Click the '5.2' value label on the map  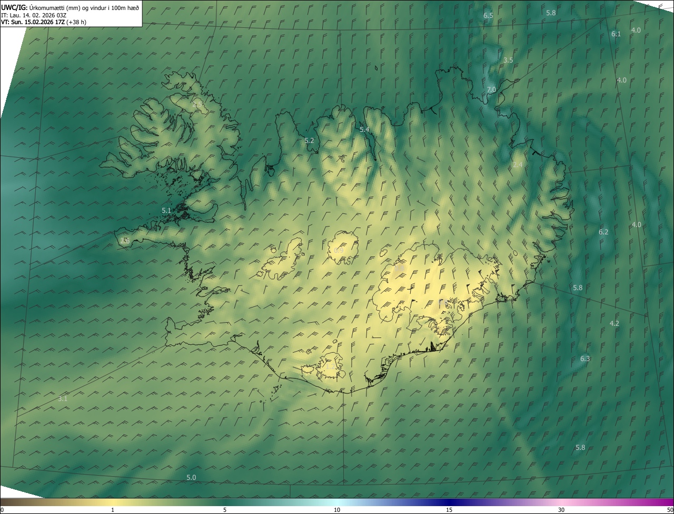309,140
